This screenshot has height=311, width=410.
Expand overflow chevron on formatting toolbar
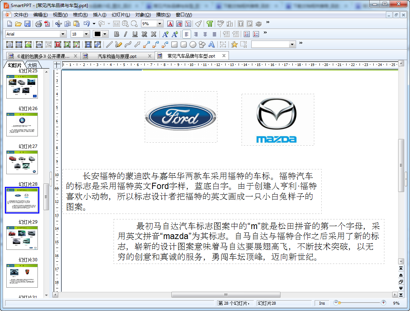[265, 33]
